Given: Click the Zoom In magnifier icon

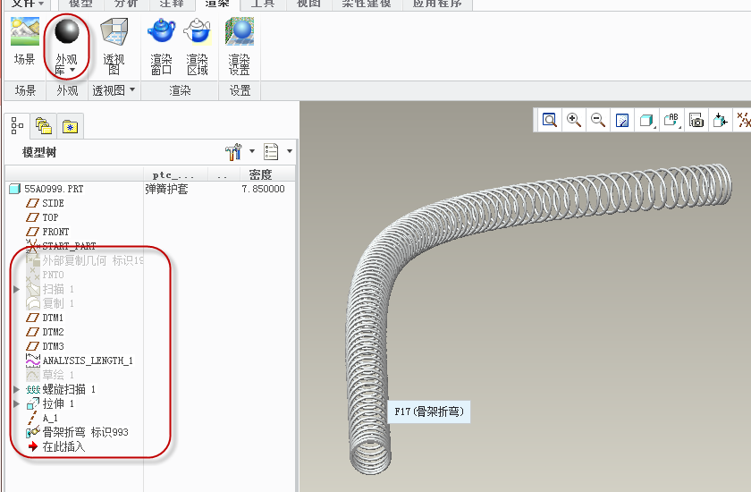Looking at the screenshot, I should tap(574, 120).
